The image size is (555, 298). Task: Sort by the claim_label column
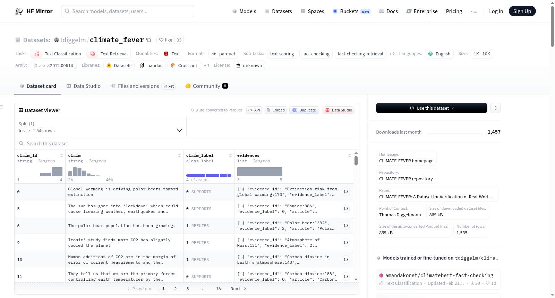pos(230,155)
